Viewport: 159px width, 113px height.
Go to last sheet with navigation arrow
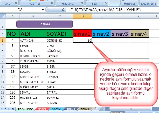[13, 109]
